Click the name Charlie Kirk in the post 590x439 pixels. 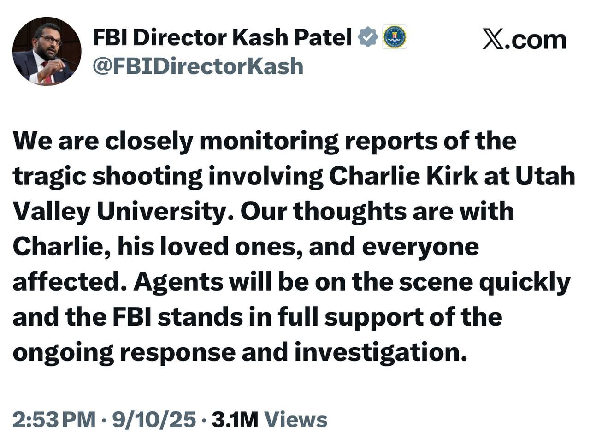403,176
